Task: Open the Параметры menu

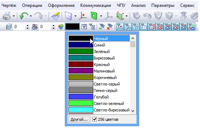Action: (163, 5)
